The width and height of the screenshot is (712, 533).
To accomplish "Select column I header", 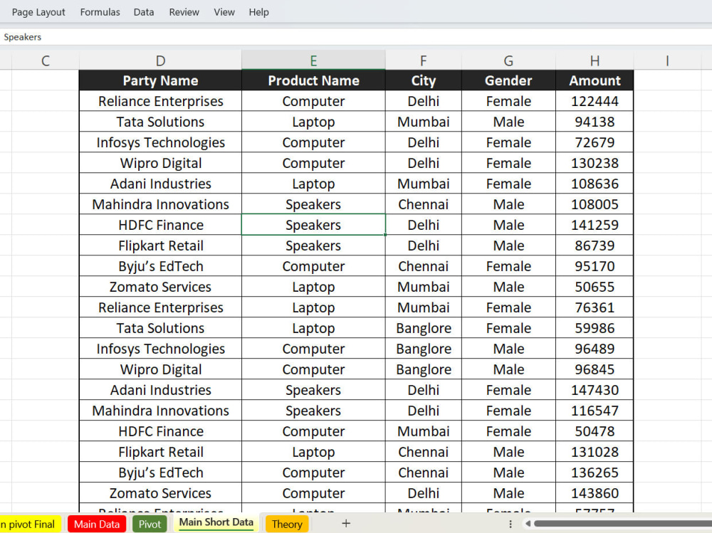I will tap(668, 60).
